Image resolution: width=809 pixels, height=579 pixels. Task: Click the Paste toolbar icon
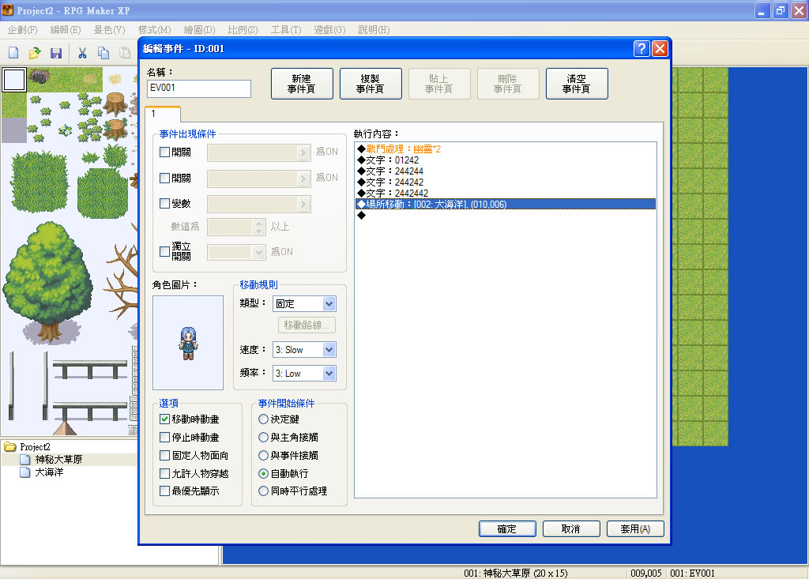point(125,53)
